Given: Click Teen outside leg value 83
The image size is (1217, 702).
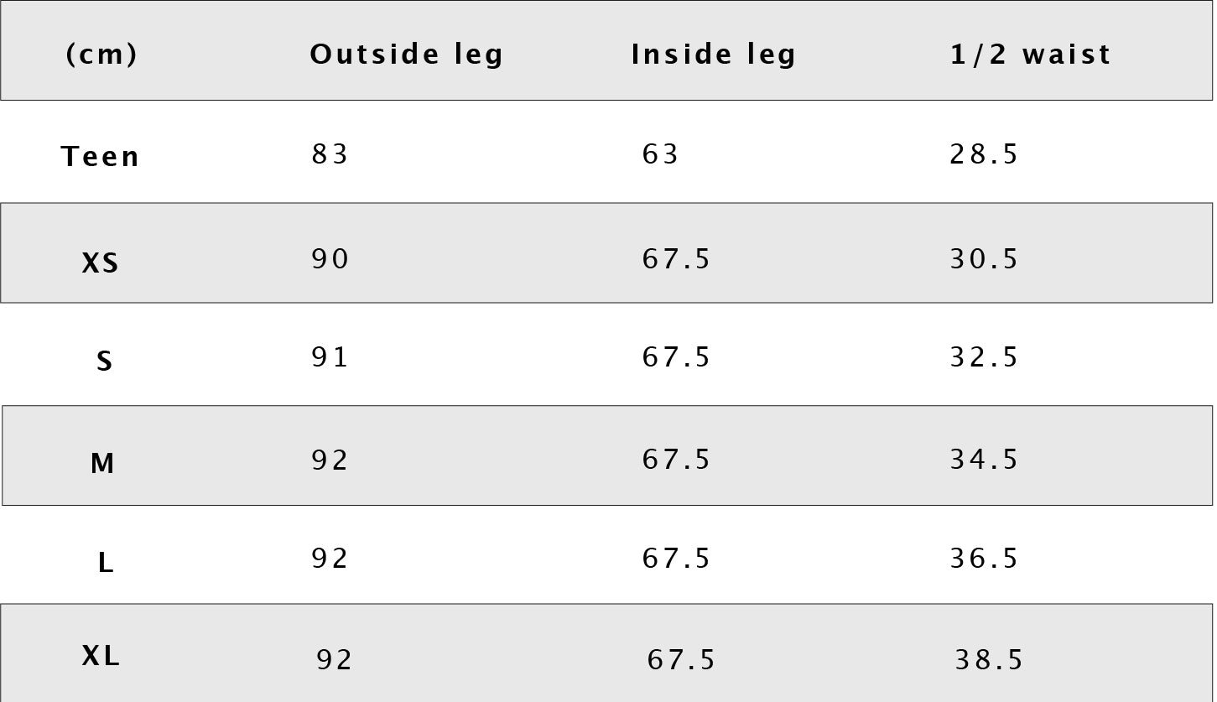Looking at the screenshot, I should [330, 154].
